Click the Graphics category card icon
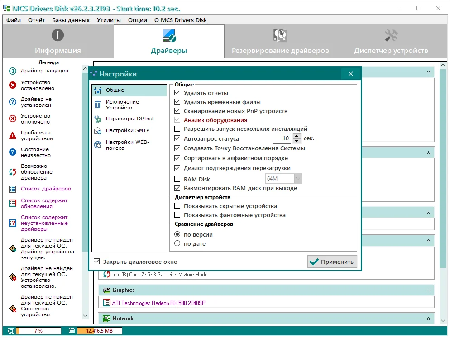The width and height of the screenshot is (450, 338). click(x=106, y=290)
